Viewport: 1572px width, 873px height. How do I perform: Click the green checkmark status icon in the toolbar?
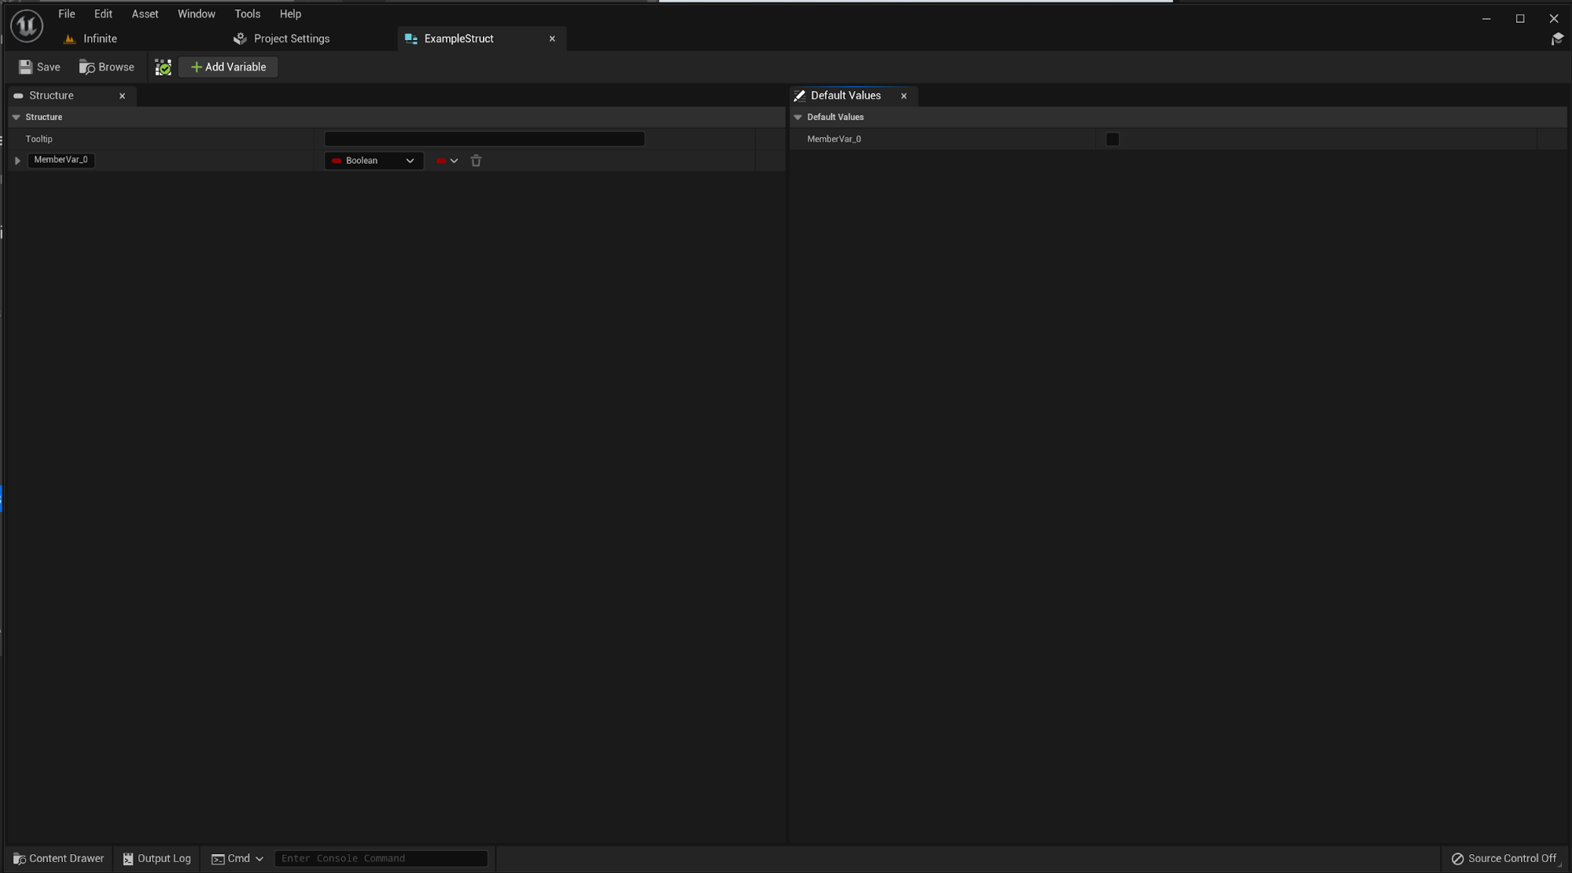(x=163, y=67)
